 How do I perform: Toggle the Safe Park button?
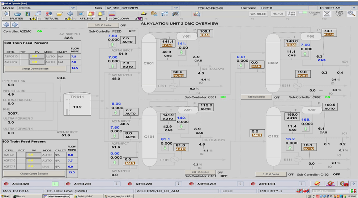pos(291,14)
